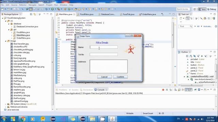The height and width of the screenshot is (122, 218).
Task: Toggle Categorized view in the Task List toolbar
Action: 188,18
